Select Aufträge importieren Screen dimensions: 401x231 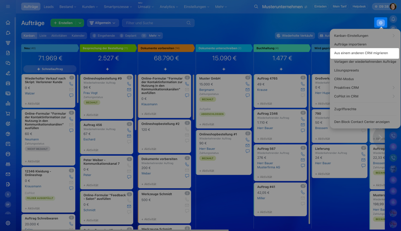[x=365, y=44]
